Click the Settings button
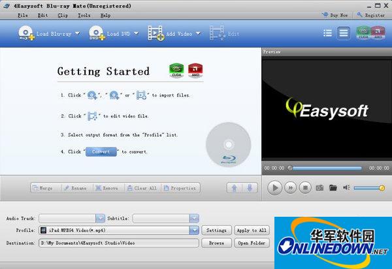392x269 pixels. coord(216,230)
